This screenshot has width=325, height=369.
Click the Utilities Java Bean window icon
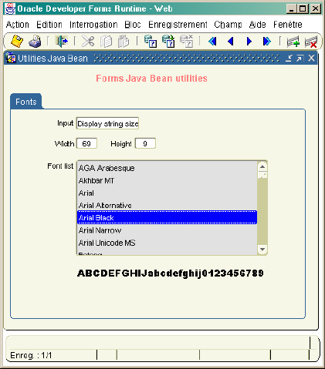pyautogui.click(x=11, y=59)
